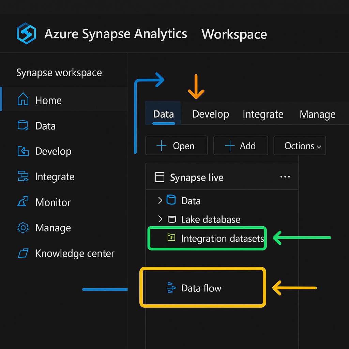
Task: Click the Data flow icon
Action: (171, 287)
